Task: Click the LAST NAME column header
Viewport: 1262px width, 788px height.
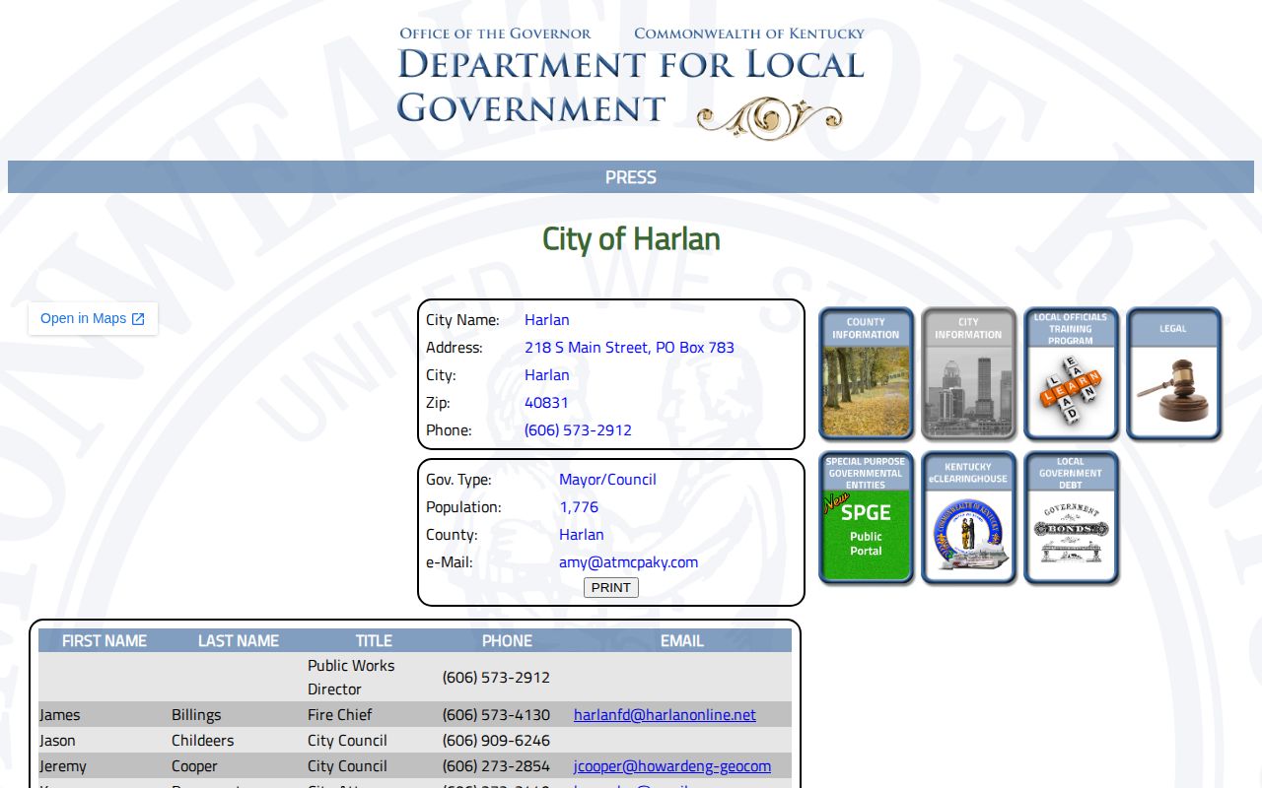Action: pos(239,640)
